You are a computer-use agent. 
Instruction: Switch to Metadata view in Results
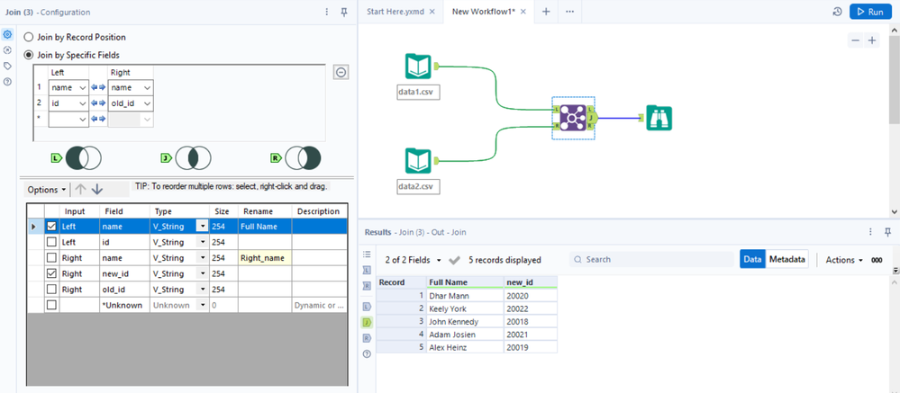point(787,260)
